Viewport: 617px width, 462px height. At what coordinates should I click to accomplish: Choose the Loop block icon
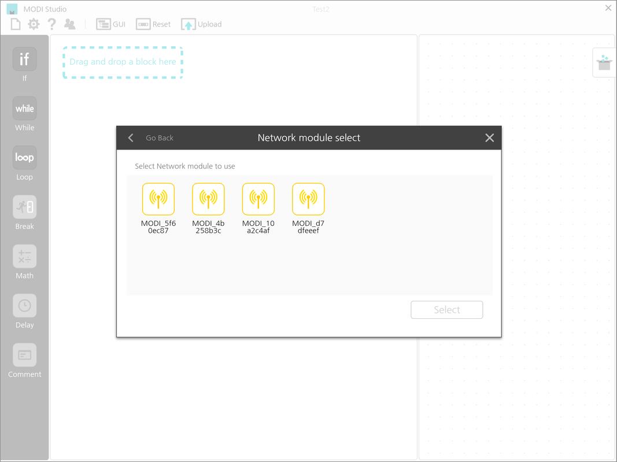pos(24,158)
